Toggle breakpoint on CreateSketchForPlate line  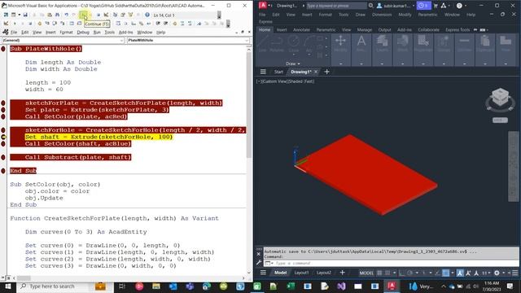point(3,103)
